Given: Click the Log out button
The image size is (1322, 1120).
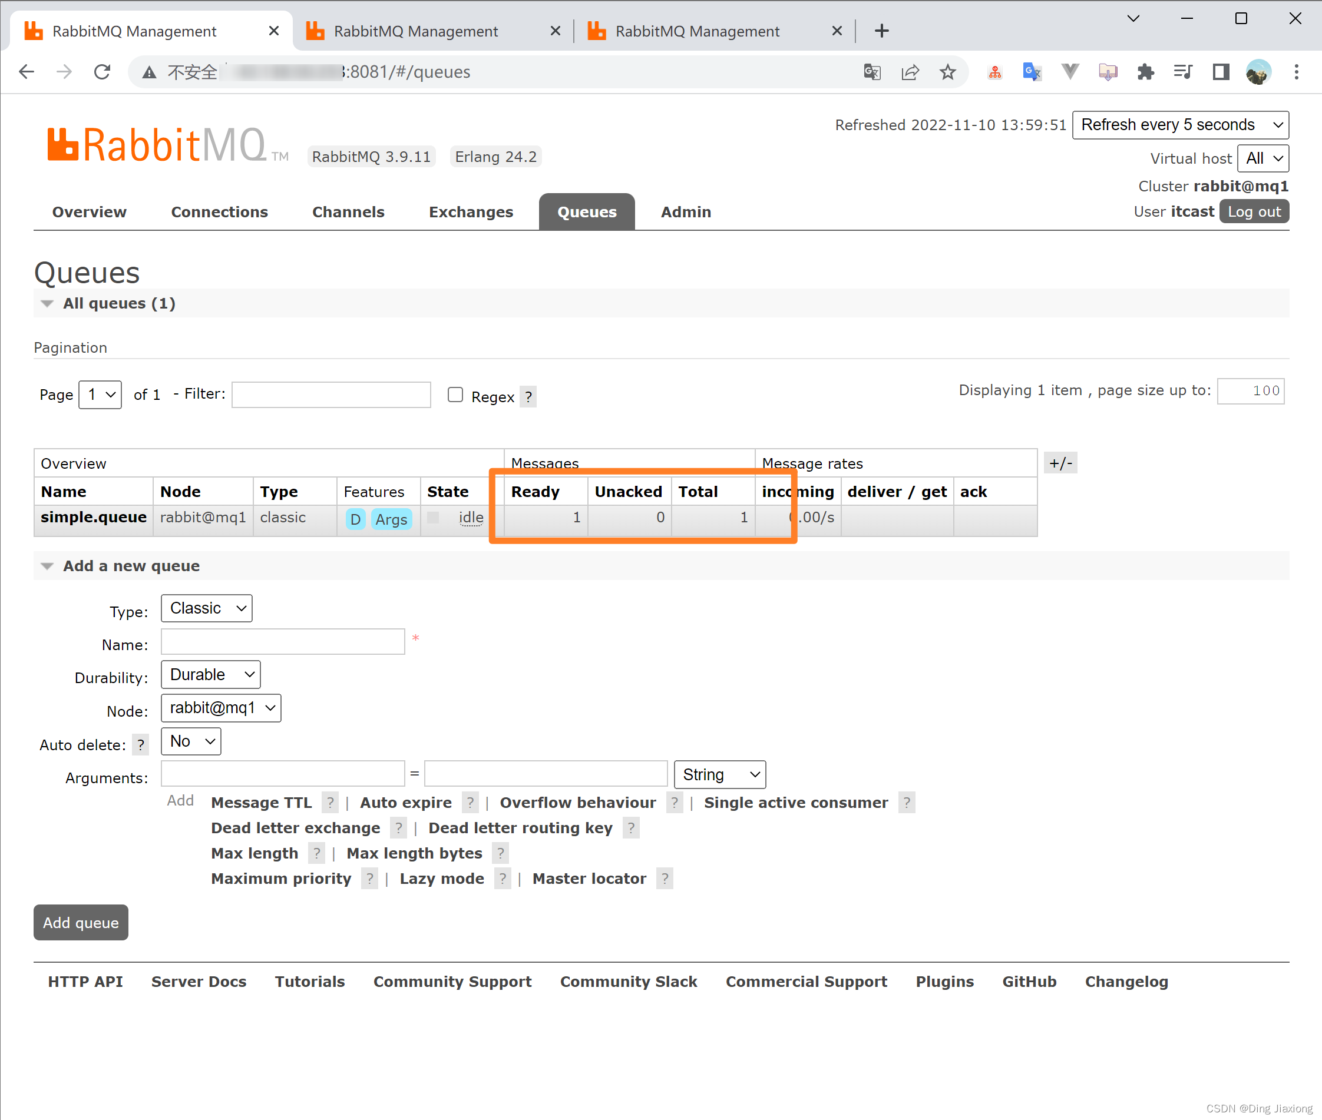Looking at the screenshot, I should click(x=1254, y=211).
